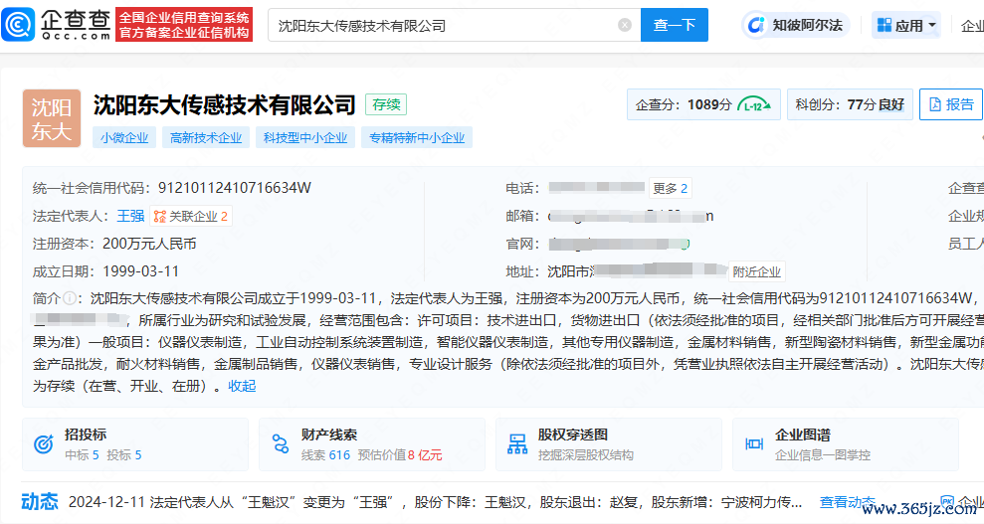Click the 企业图谱 graph icon
Viewport: 984px width, 524px height.
tap(754, 443)
